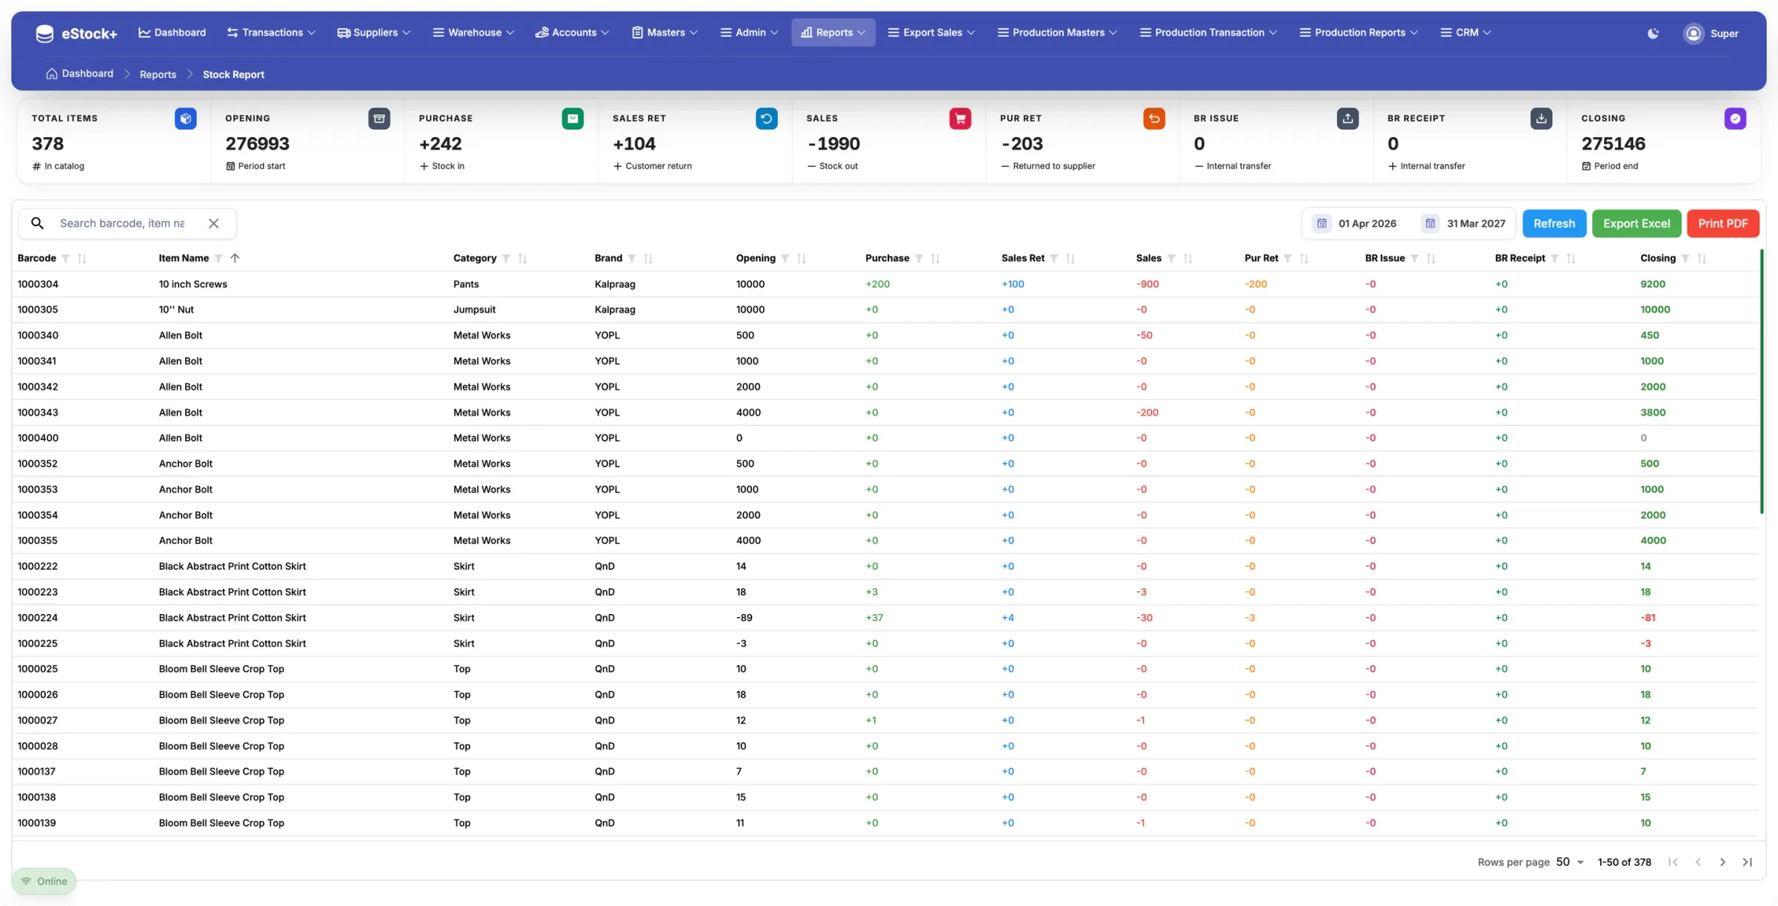The height and width of the screenshot is (906, 1778).
Task: Click the BR Receipt download icon
Action: tap(1541, 119)
